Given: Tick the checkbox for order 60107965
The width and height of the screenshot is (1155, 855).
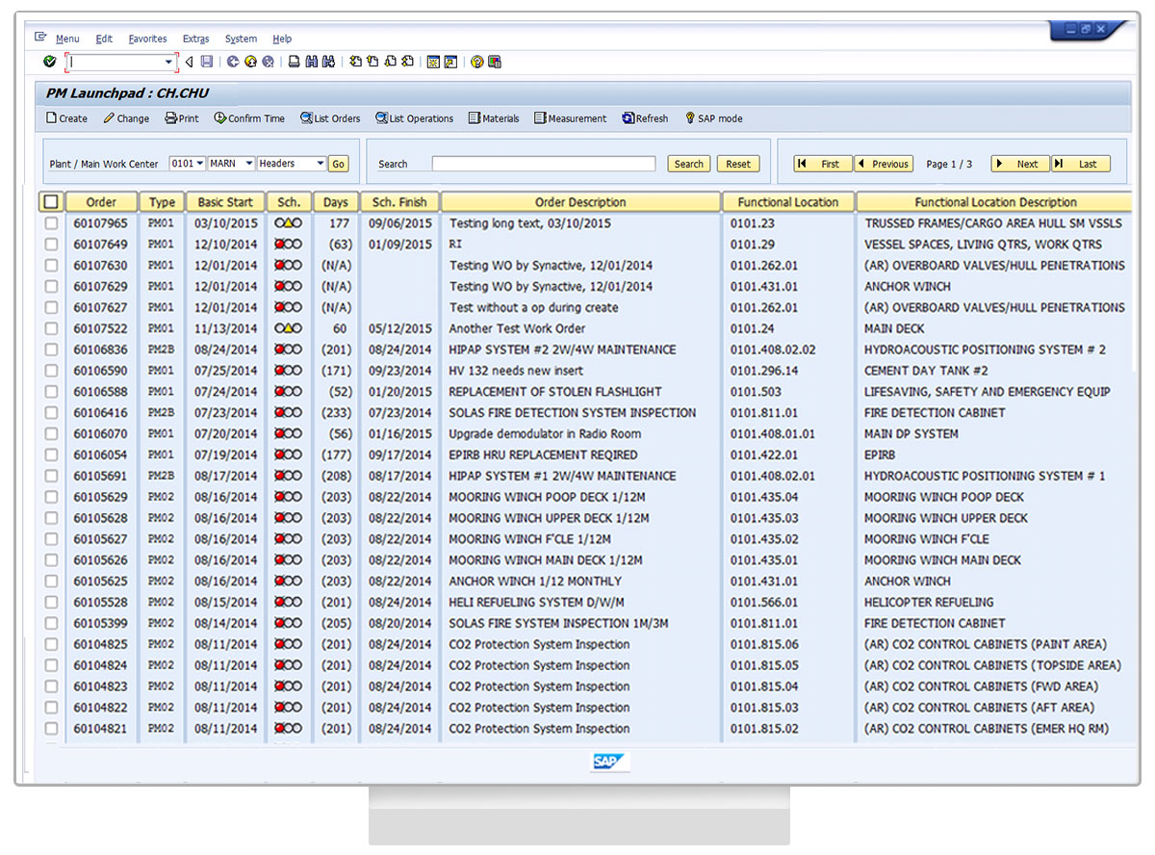Looking at the screenshot, I should coord(51,223).
